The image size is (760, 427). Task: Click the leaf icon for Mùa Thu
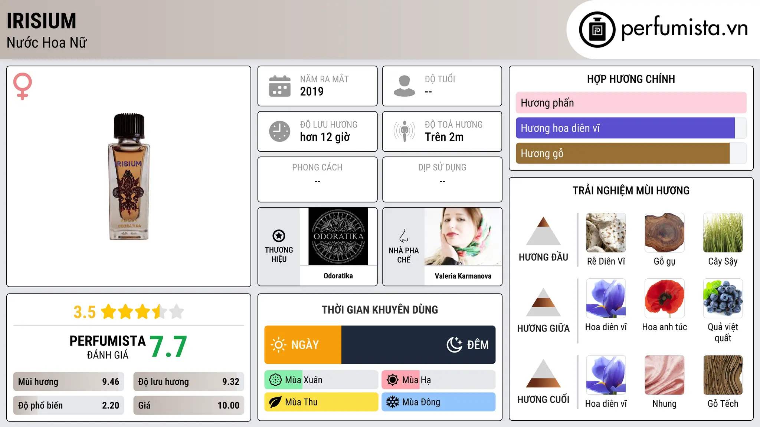(275, 402)
